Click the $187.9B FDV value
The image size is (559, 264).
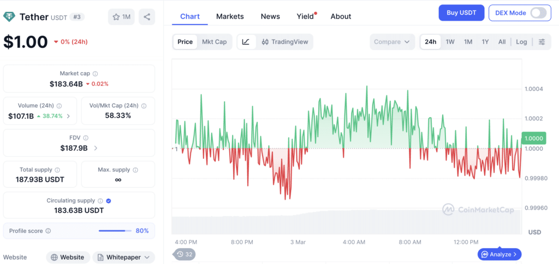pos(74,148)
